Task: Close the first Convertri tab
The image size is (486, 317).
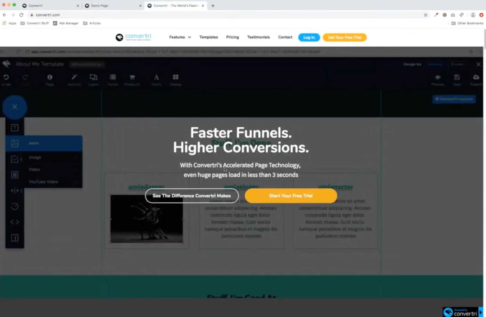Action: (x=78, y=5)
